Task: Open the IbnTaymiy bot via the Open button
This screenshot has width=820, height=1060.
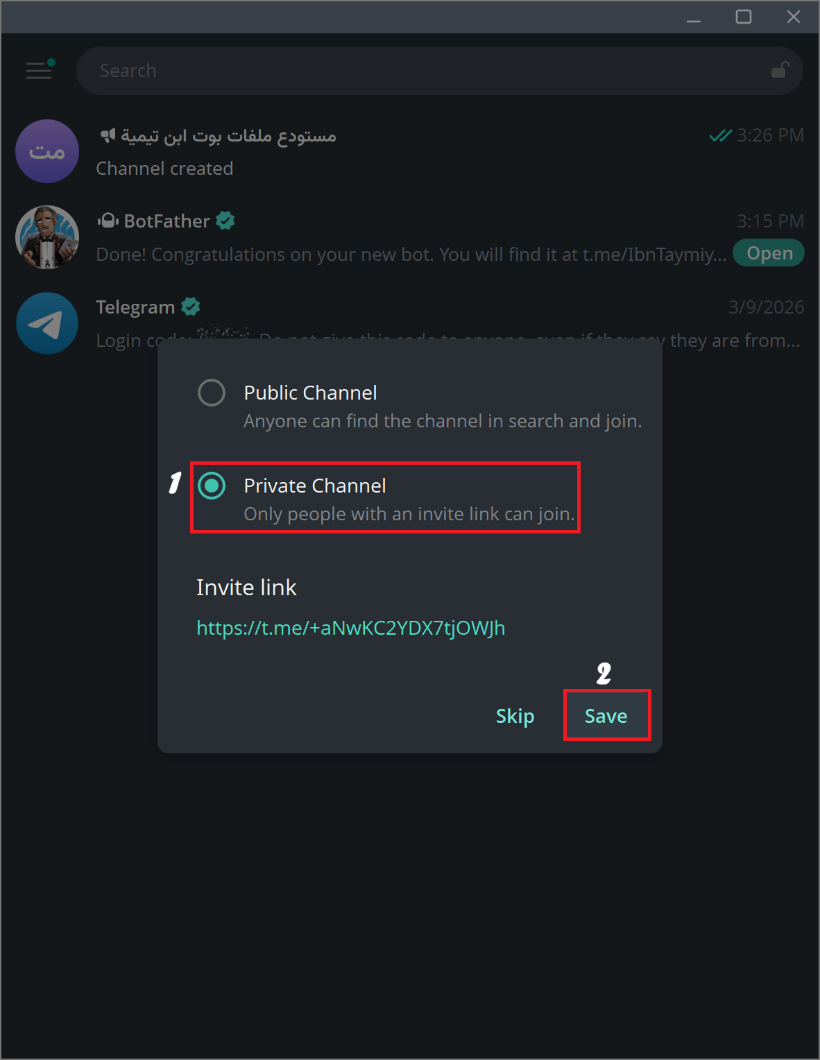Action: tap(768, 253)
